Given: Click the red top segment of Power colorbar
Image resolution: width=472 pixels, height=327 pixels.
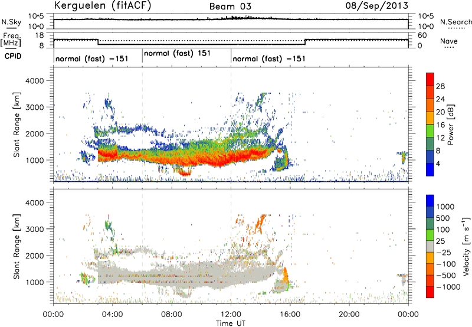Looking at the screenshot, I should click(x=430, y=79).
